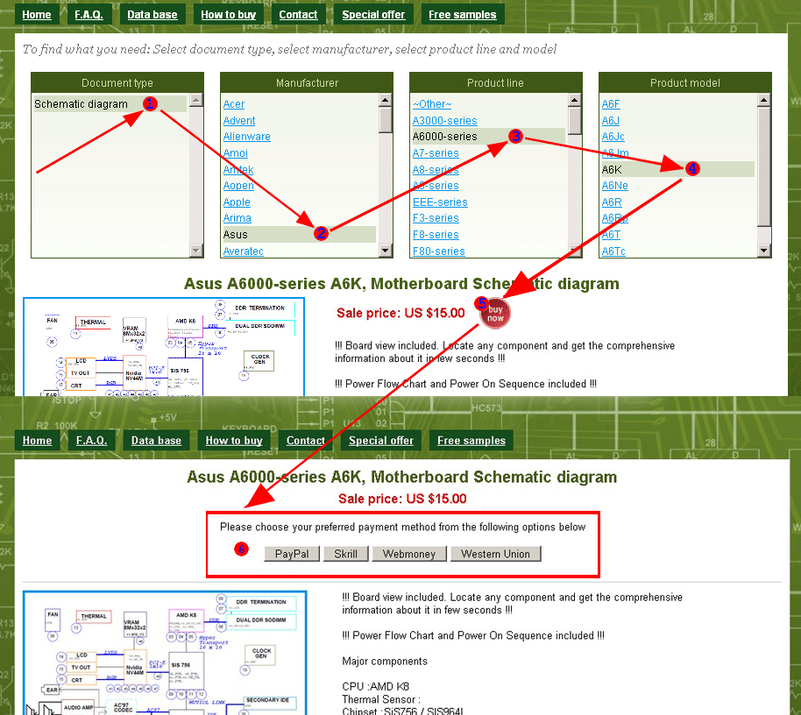The height and width of the screenshot is (715, 801).
Task: Click Manufacturer list scrollbar thumb
Action: [386, 119]
